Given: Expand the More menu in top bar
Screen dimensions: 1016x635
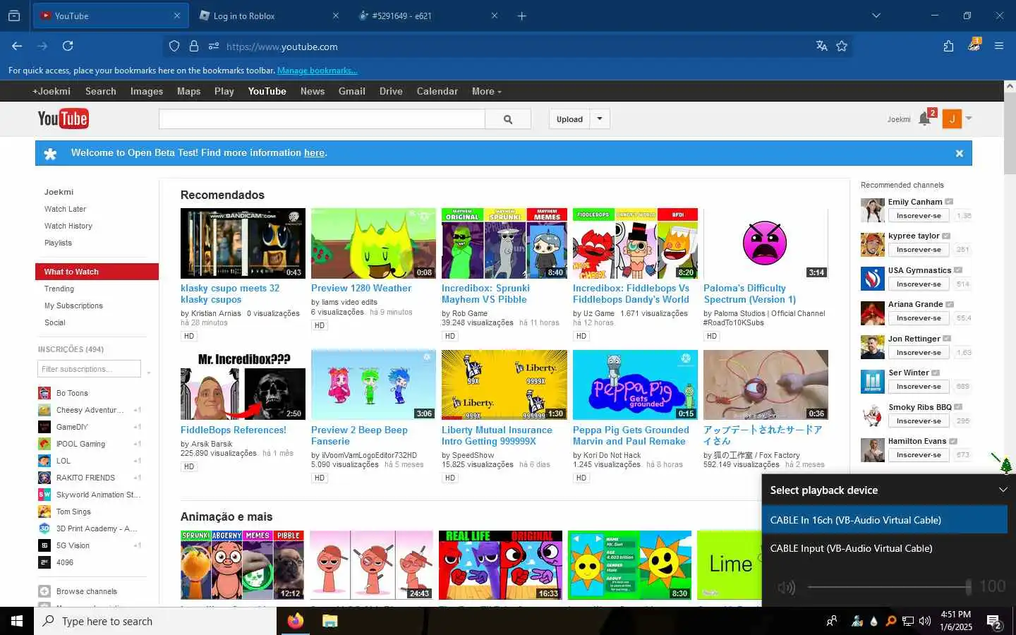Looking at the screenshot, I should point(486,91).
